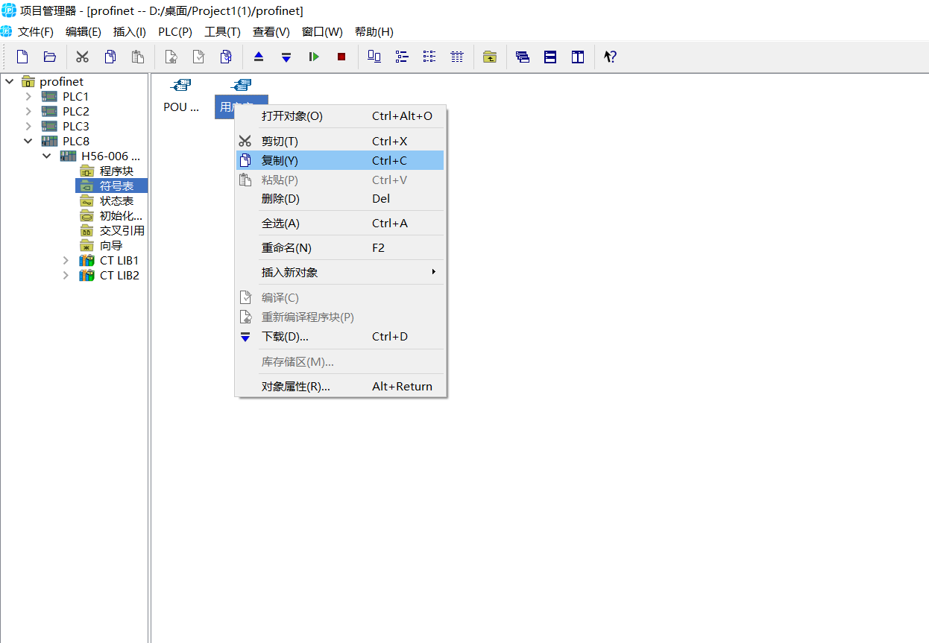This screenshot has width=929, height=643.
Task: Click the blue Download triangle toolbar icon
Action: 286,57
